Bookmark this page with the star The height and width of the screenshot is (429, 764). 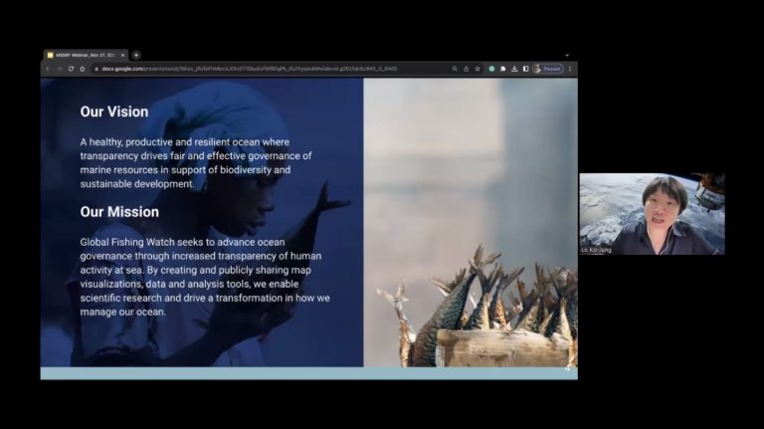click(477, 69)
